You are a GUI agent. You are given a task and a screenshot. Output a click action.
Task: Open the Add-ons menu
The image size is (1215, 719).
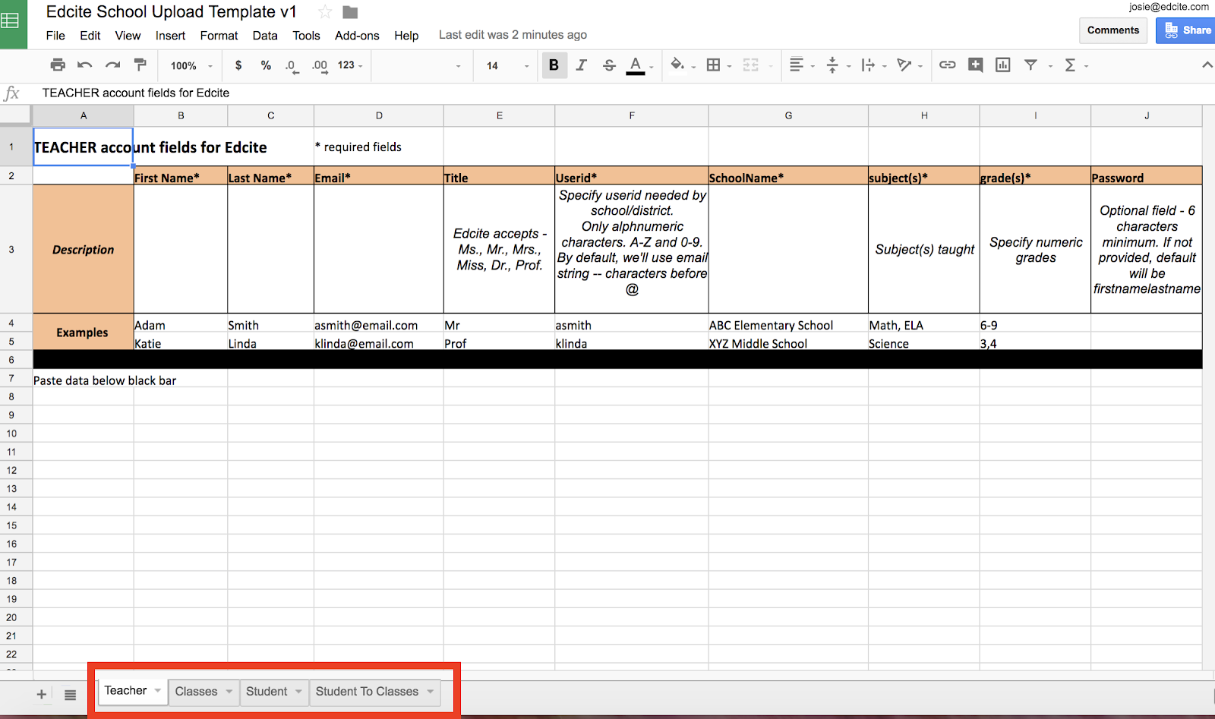[x=357, y=36]
